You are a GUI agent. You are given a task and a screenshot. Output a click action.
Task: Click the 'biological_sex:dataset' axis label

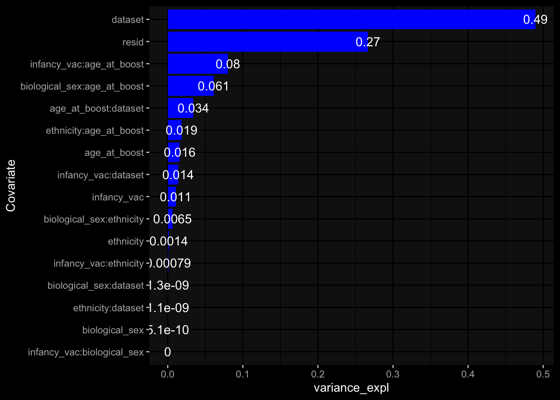coord(95,286)
